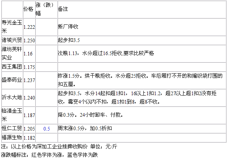Select the 诸城兴贸 company name cell
The height and width of the screenshot is (159, 228).
12,40
